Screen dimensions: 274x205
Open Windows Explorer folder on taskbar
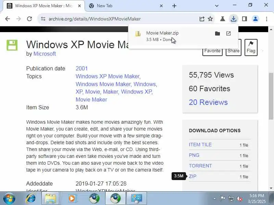[51, 199]
